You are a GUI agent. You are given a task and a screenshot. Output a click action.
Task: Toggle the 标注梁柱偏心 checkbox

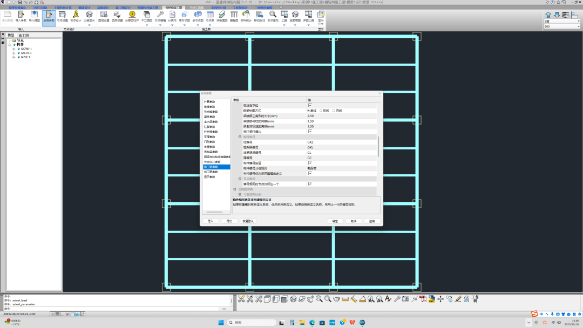click(310, 132)
